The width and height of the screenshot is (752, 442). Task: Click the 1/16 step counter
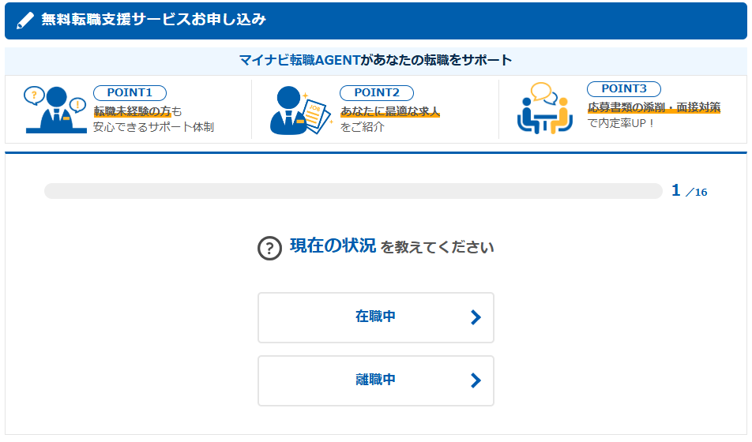point(689,191)
